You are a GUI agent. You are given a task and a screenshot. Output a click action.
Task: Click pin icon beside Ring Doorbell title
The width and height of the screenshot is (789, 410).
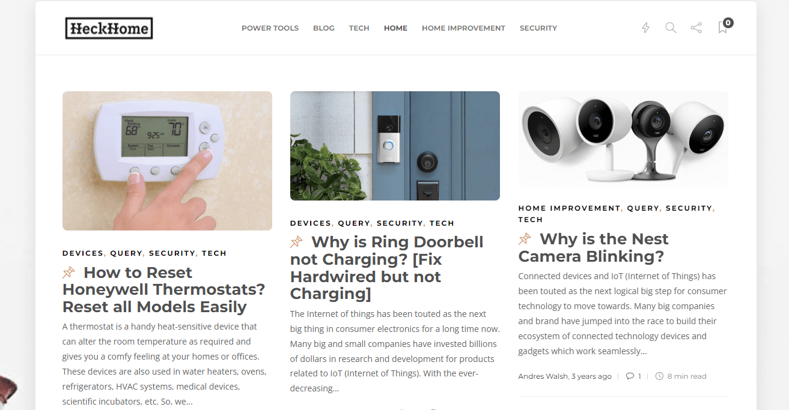click(296, 242)
